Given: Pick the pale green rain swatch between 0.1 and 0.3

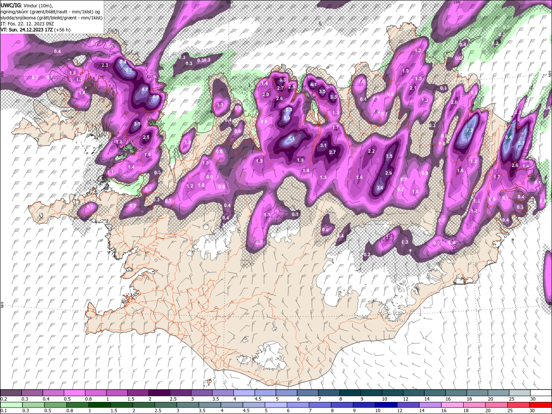Looking at the screenshot, I should click(x=11, y=405).
